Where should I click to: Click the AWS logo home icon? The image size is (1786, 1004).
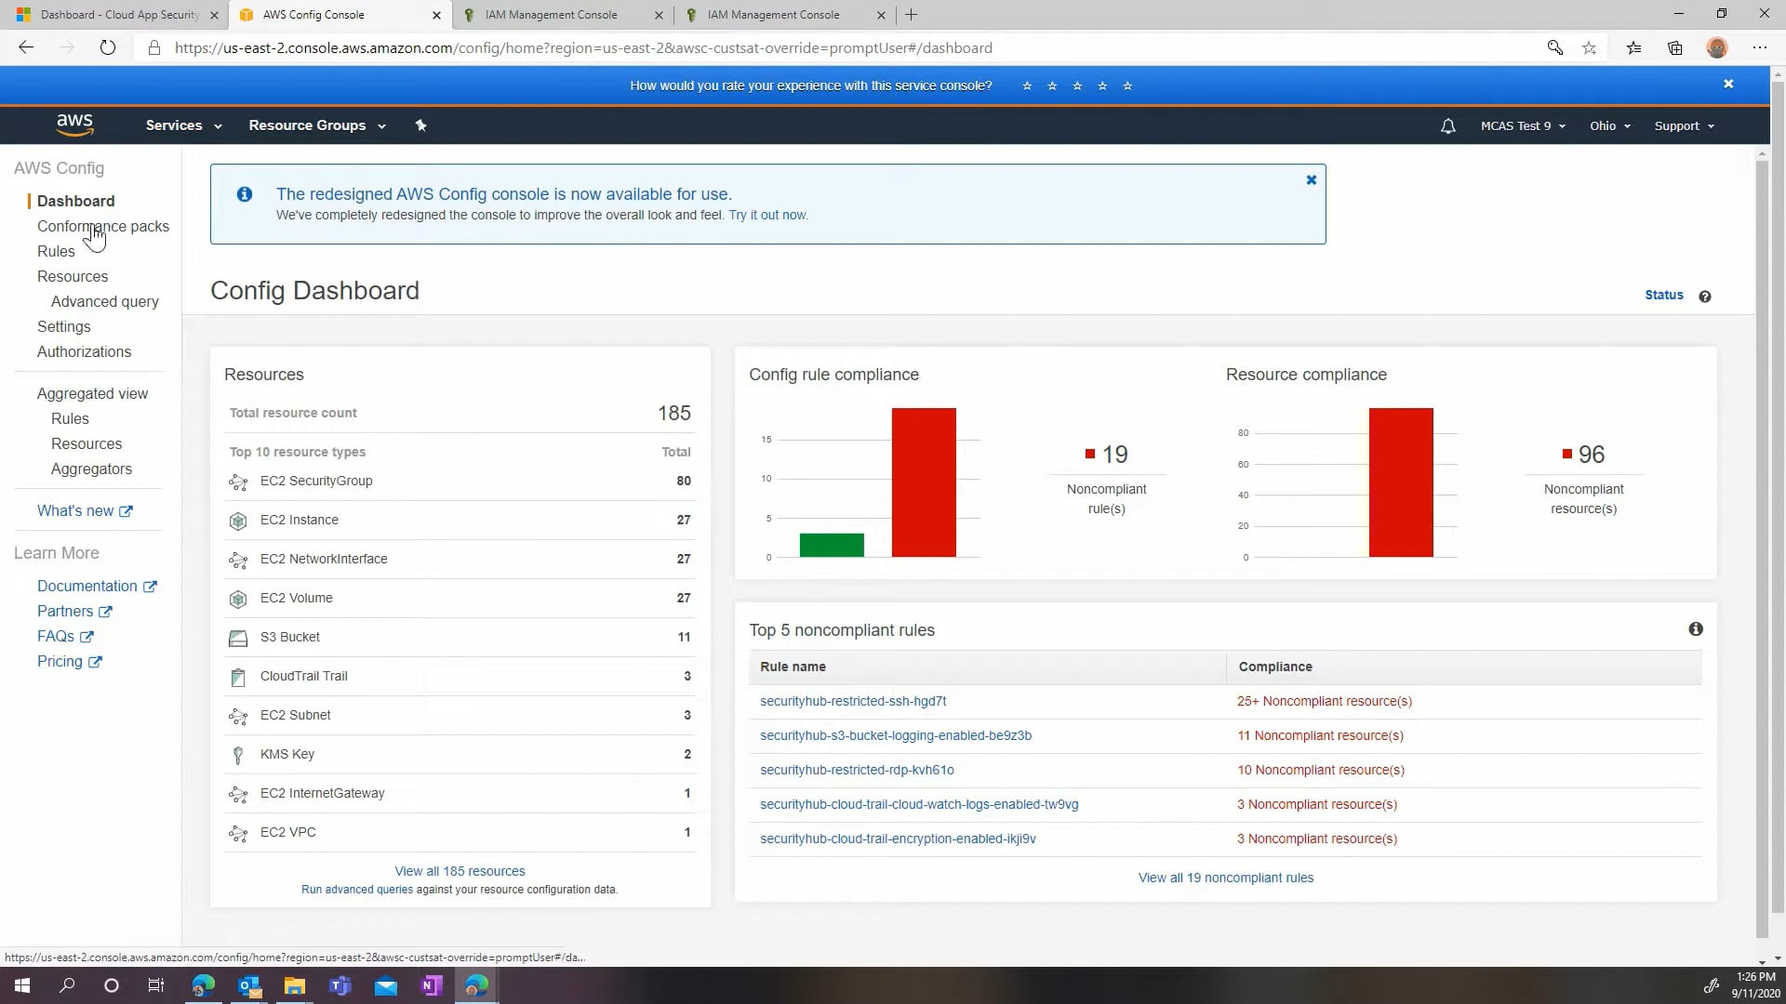click(74, 125)
